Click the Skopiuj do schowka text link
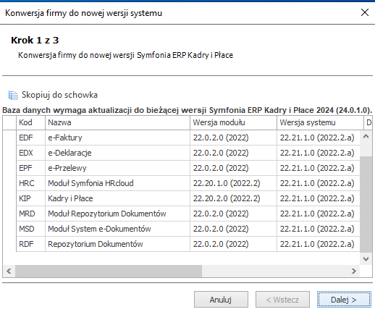375x312 pixels. (59, 95)
